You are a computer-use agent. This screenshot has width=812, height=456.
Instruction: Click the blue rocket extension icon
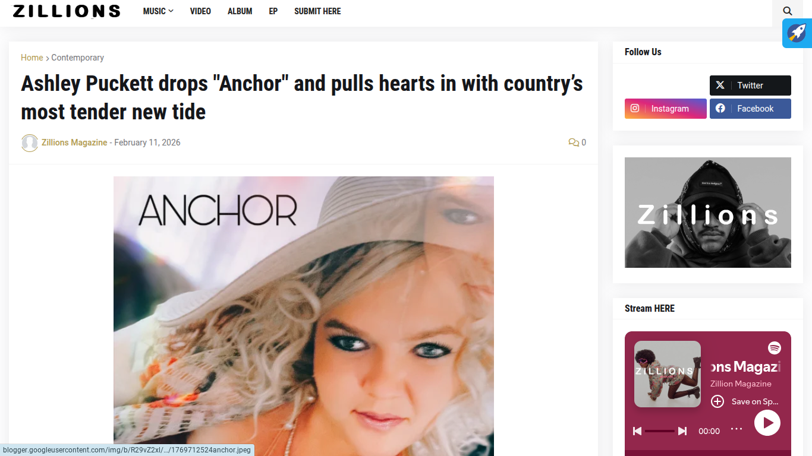(797, 33)
